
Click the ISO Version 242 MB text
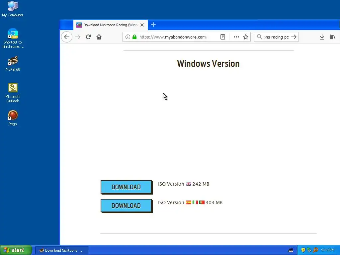pyautogui.click(x=184, y=184)
